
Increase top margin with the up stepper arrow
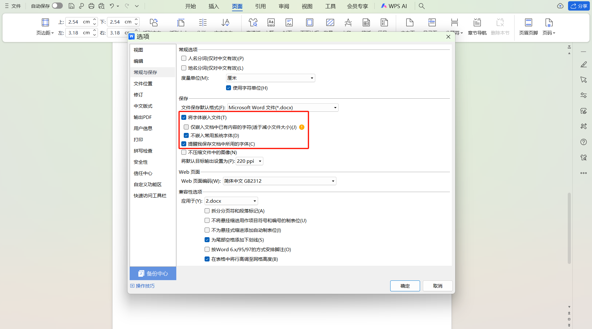[94, 20]
